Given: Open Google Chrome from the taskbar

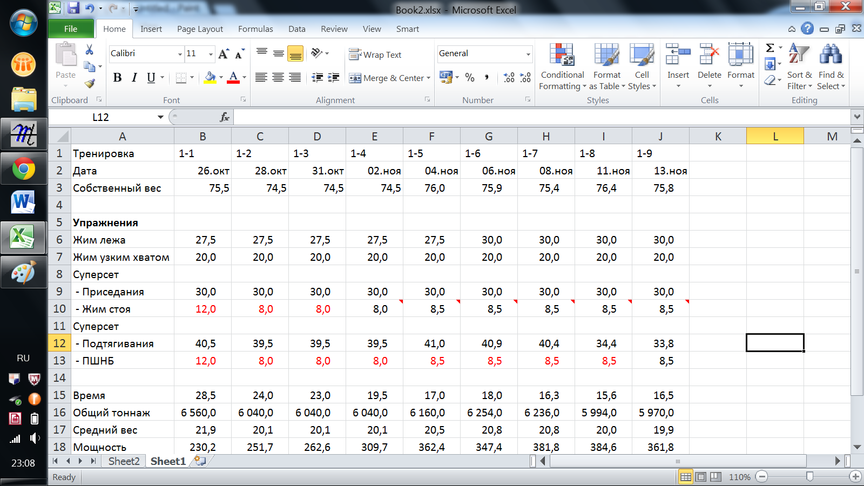Looking at the screenshot, I should [x=23, y=170].
